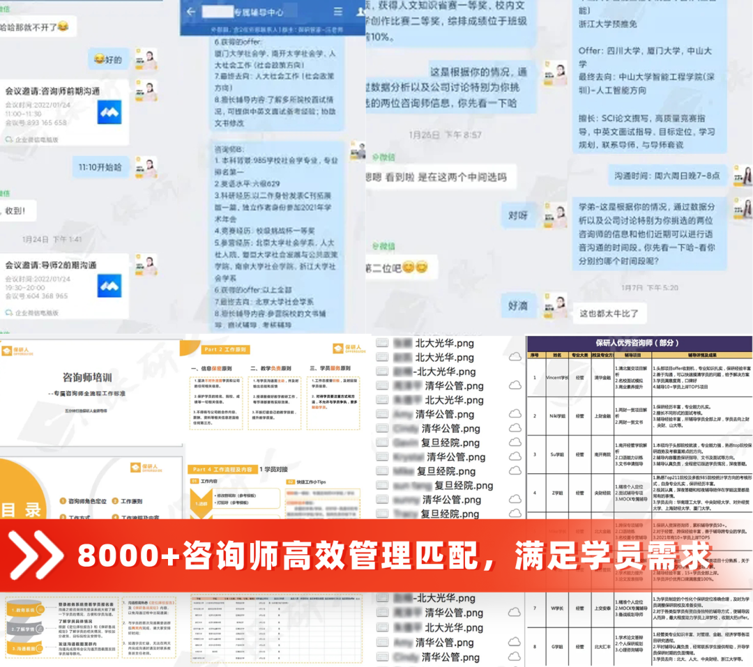The height and width of the screenshot is (667, 753).
Task: Click the G学姐 name cell
Action: [557, 646]
